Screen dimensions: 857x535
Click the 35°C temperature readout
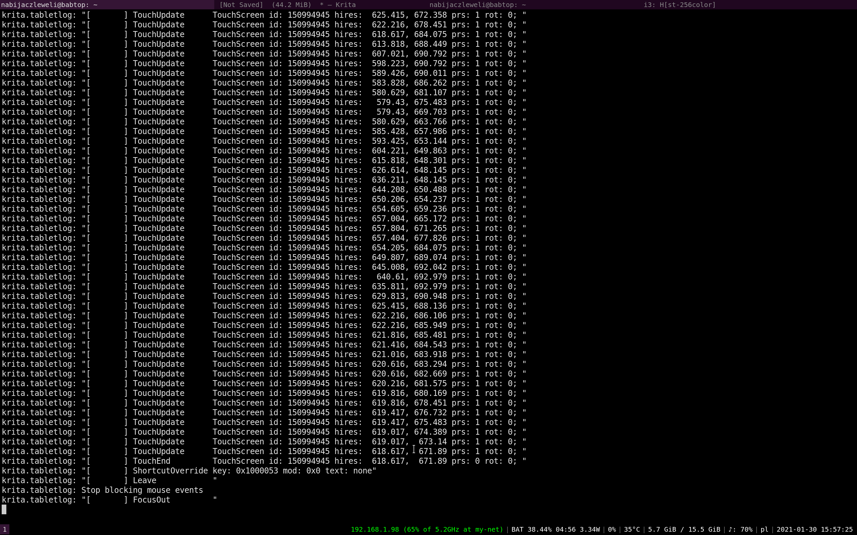tap(631, 529)
